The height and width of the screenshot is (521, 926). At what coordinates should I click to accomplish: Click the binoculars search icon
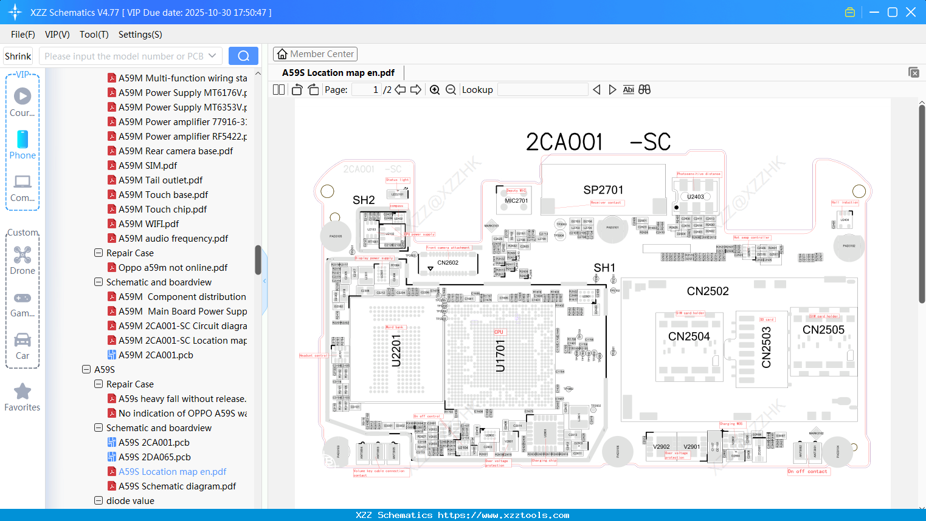(x=644, y=90)
